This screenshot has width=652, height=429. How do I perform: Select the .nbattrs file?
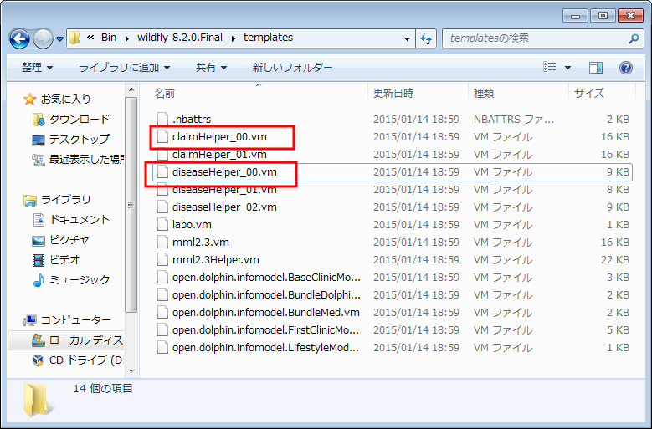(393, 120)
